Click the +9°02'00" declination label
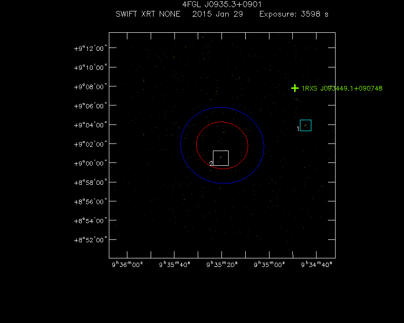The image size is (404, 323). click(x=90, y=144)
